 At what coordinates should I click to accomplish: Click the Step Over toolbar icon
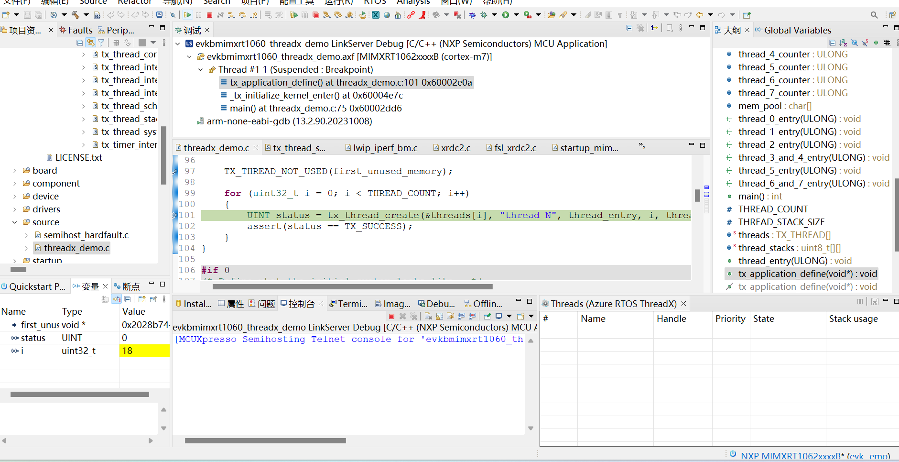click(243, 15)
